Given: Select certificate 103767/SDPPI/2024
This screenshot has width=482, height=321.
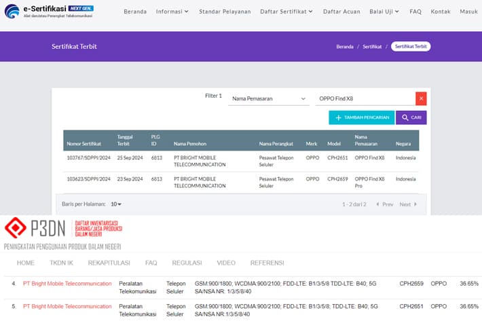Looking at the screenshot, I should click(88, 157).
